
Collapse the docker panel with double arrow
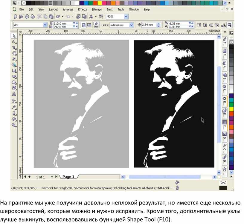[x=225, y=32]
